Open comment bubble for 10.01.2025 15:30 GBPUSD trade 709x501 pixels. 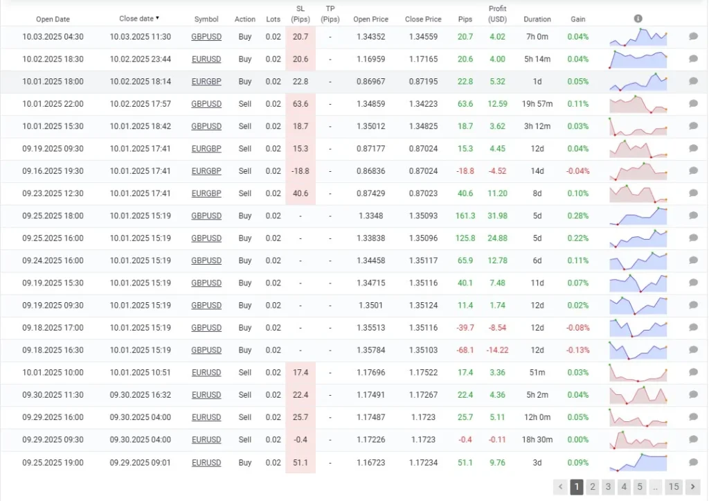point(693,126)
